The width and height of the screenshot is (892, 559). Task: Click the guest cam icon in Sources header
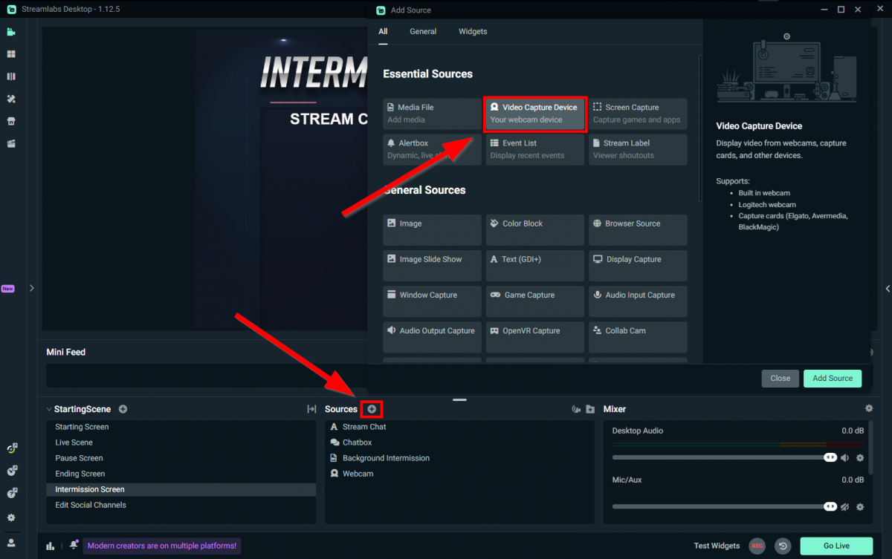575,409
